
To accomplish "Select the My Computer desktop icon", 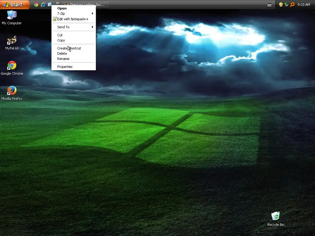I will (12, 18).
